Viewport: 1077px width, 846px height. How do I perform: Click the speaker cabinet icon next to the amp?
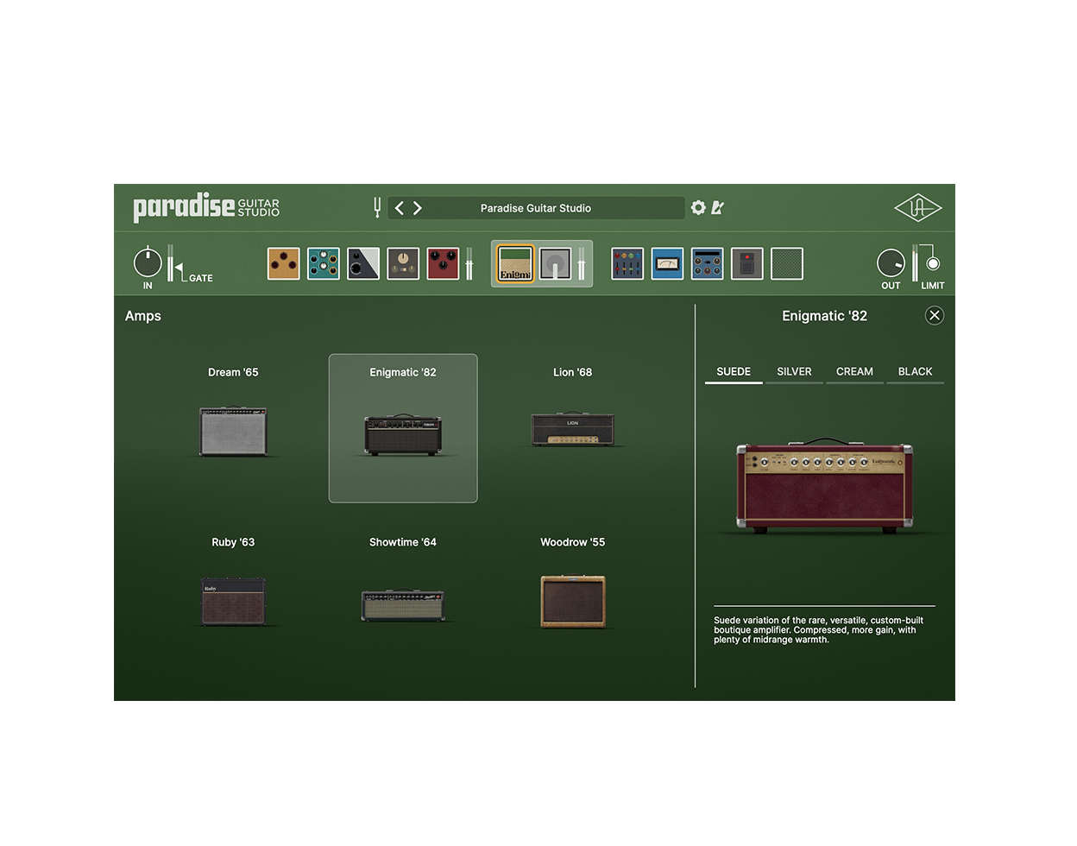(557, 264)
